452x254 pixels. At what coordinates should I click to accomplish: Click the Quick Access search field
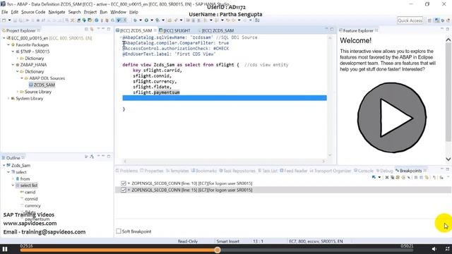pos(410,20)
